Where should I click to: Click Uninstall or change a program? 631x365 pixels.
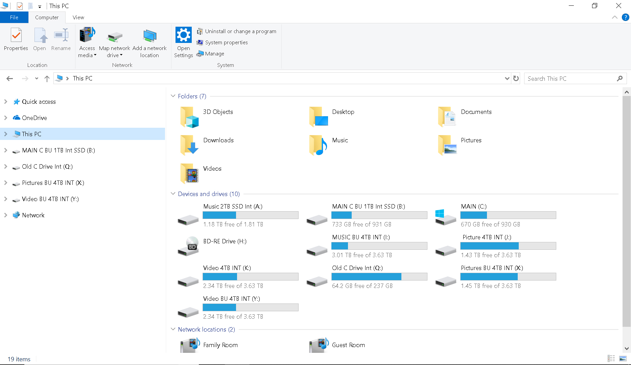[237, 31]
